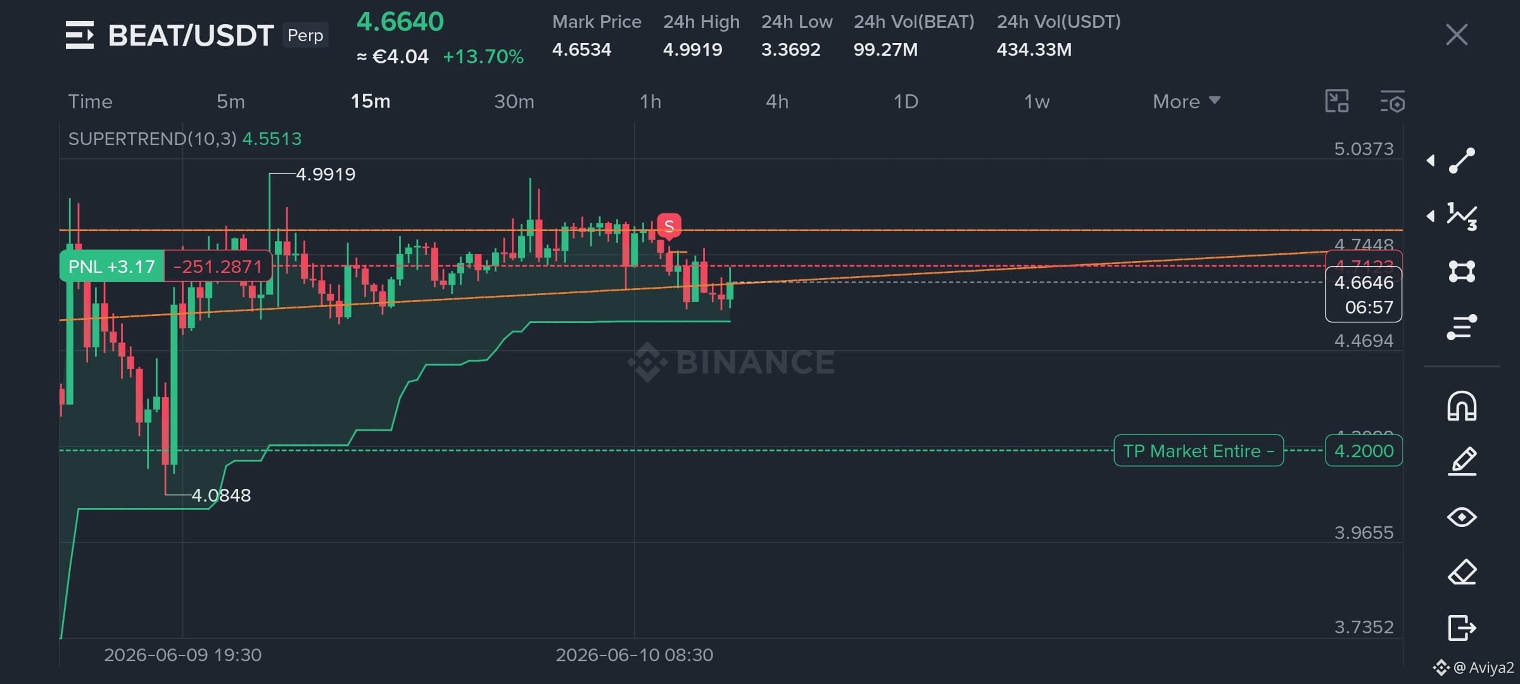Tap the Perp contract badge
The height and width of the screenshot is (684, 1520).
[x=305, y=35]
